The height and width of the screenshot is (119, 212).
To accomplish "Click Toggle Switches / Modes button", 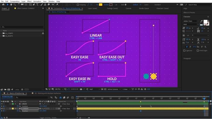I will click(x=48, y=118).
